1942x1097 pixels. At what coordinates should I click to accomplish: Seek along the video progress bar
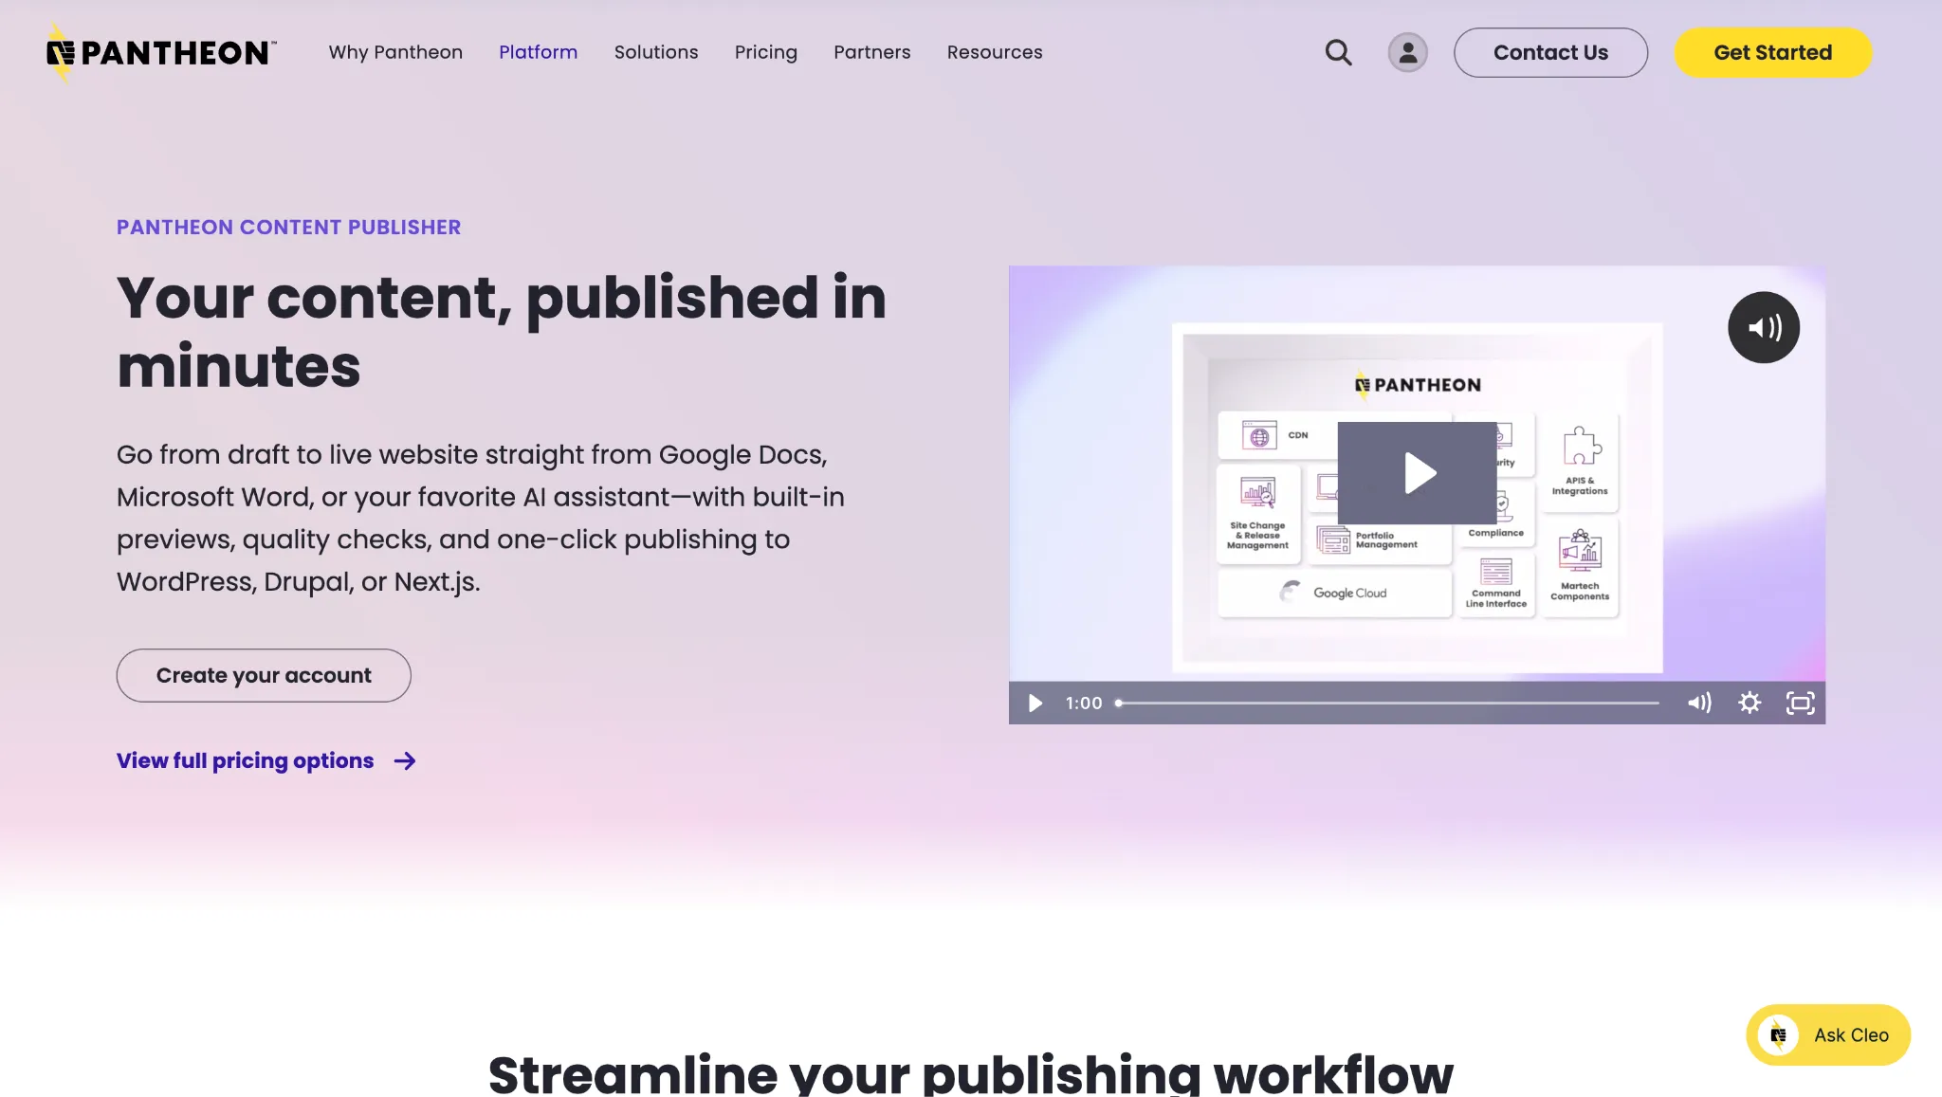point(1388,704)
